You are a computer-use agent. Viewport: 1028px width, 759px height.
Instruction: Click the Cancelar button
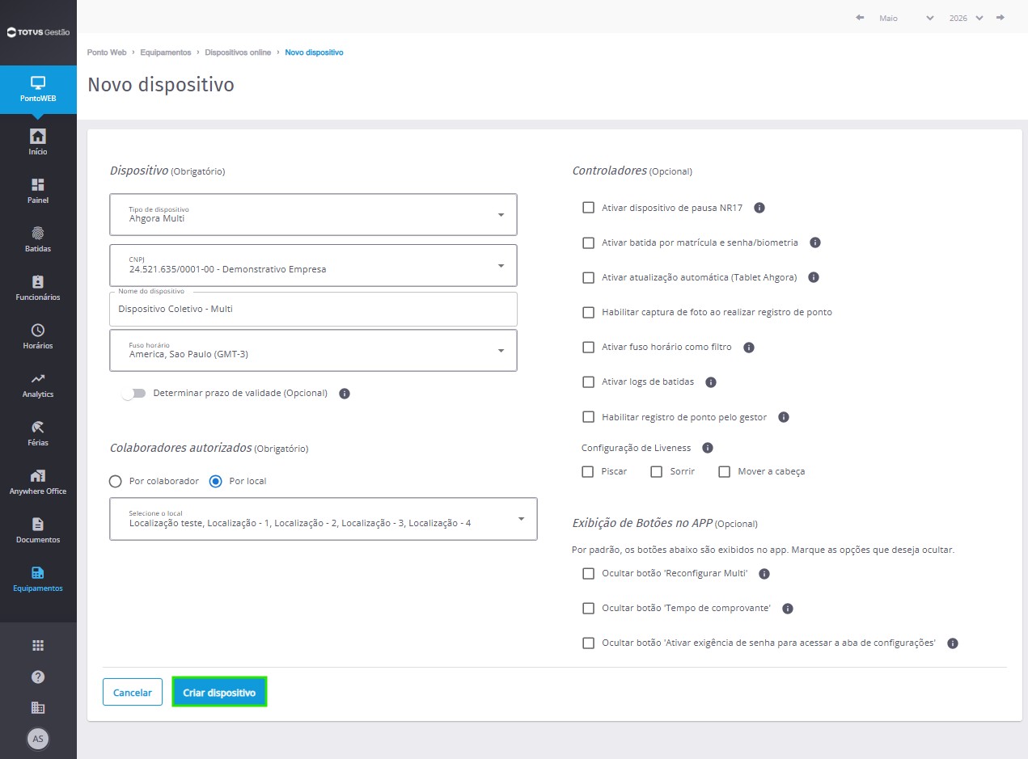[133, 693]
